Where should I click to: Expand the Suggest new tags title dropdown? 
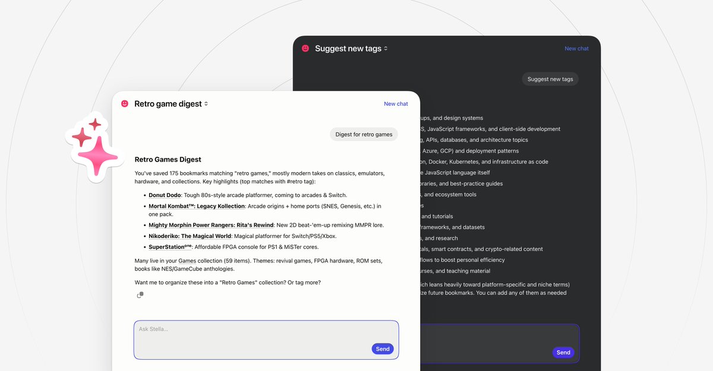(x=386, y=48)
